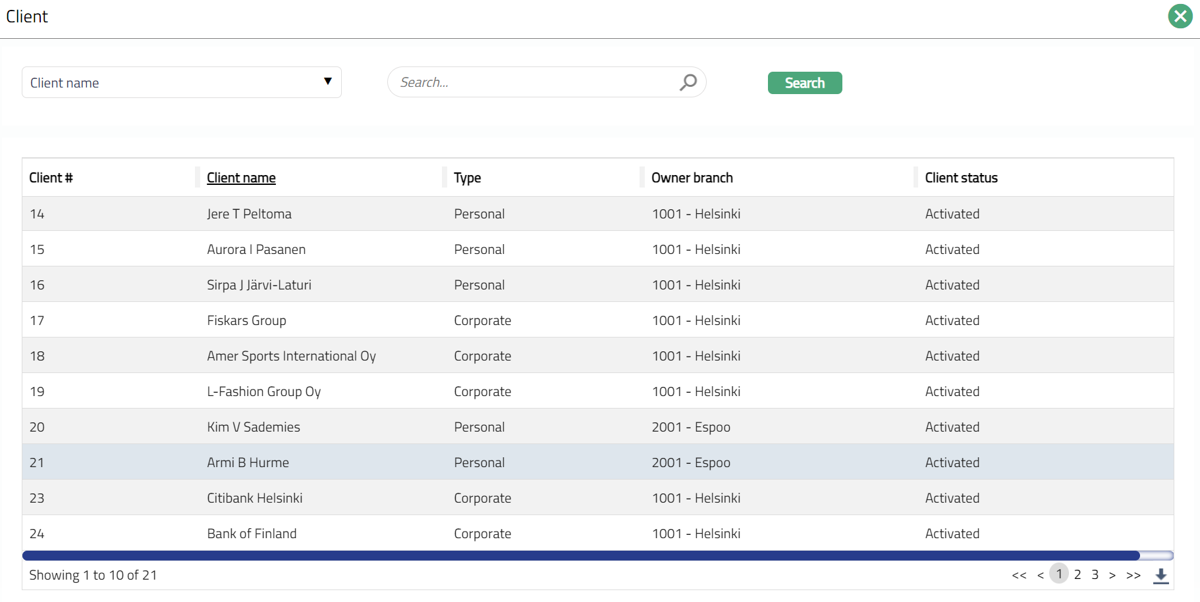Select the Bank of Finland row
Viewport: 1200px width, 602px height.
pyautogui.click(x=252, y=534)
